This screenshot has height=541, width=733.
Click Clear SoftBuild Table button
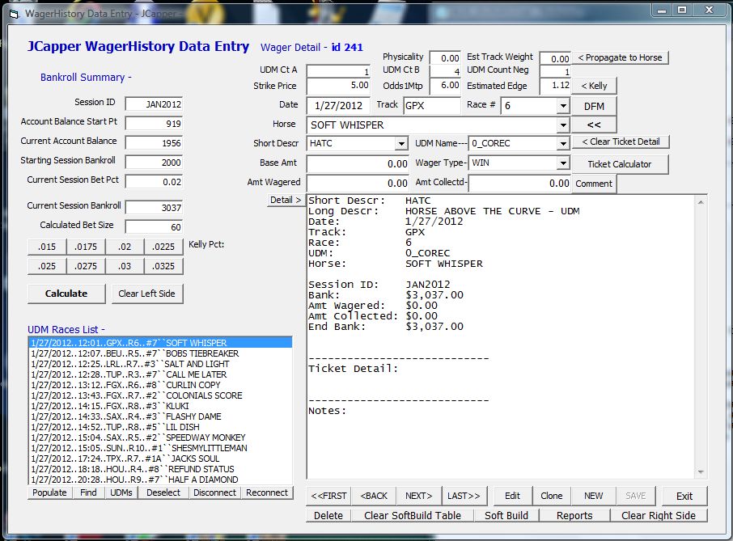413,515
